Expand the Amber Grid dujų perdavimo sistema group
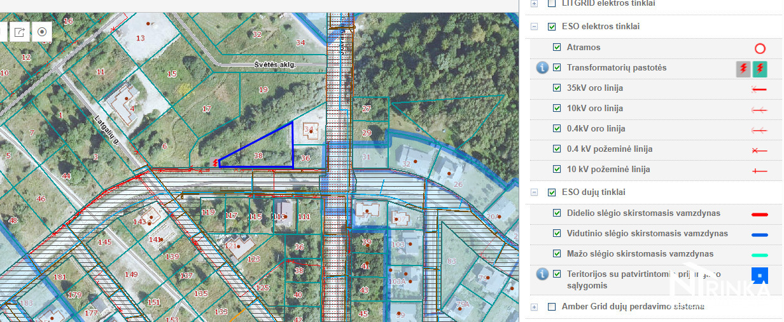The image size is (784, 322). click(x=534, y=307)
